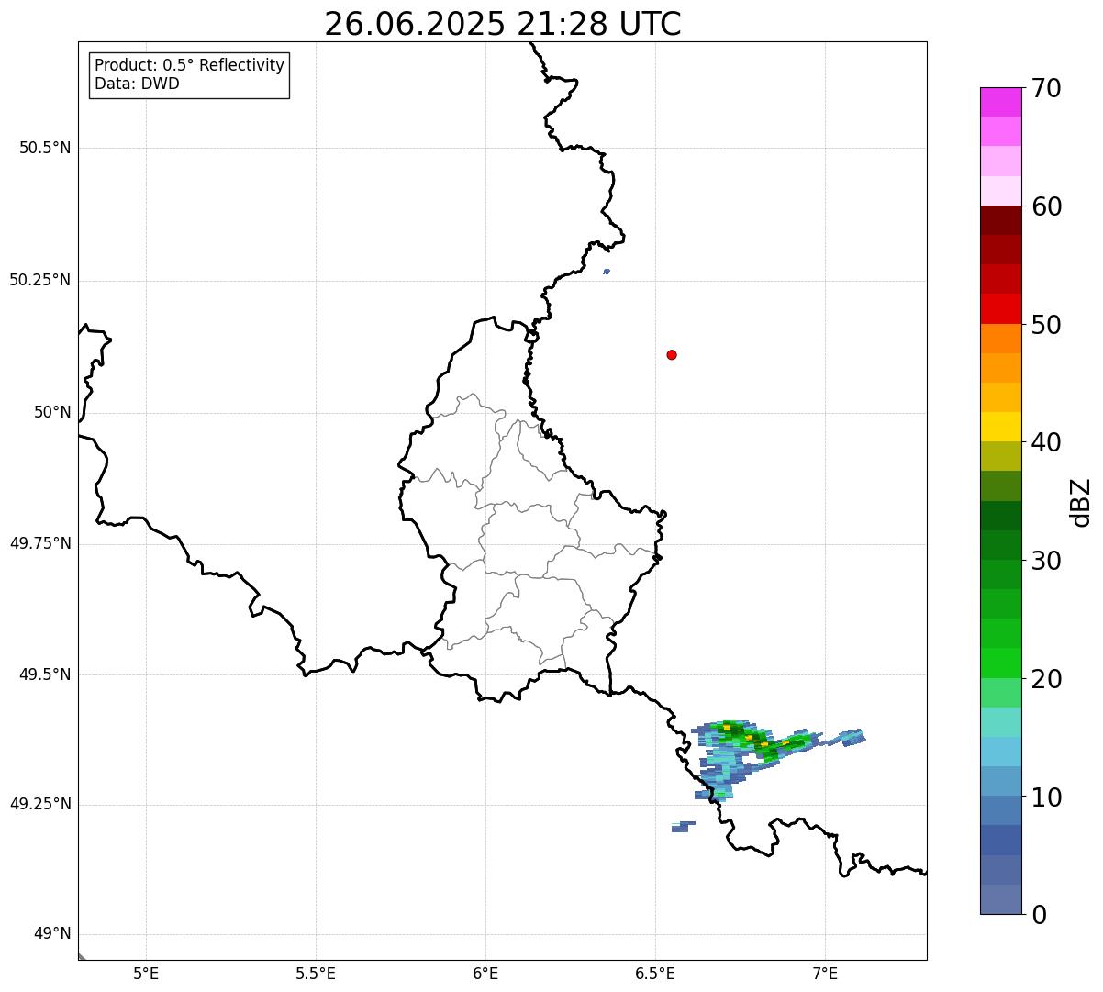The height and width of the screenshot is (992, 1103).
Task: Click the longitude label "7°E"
Action: coord(825,973)
